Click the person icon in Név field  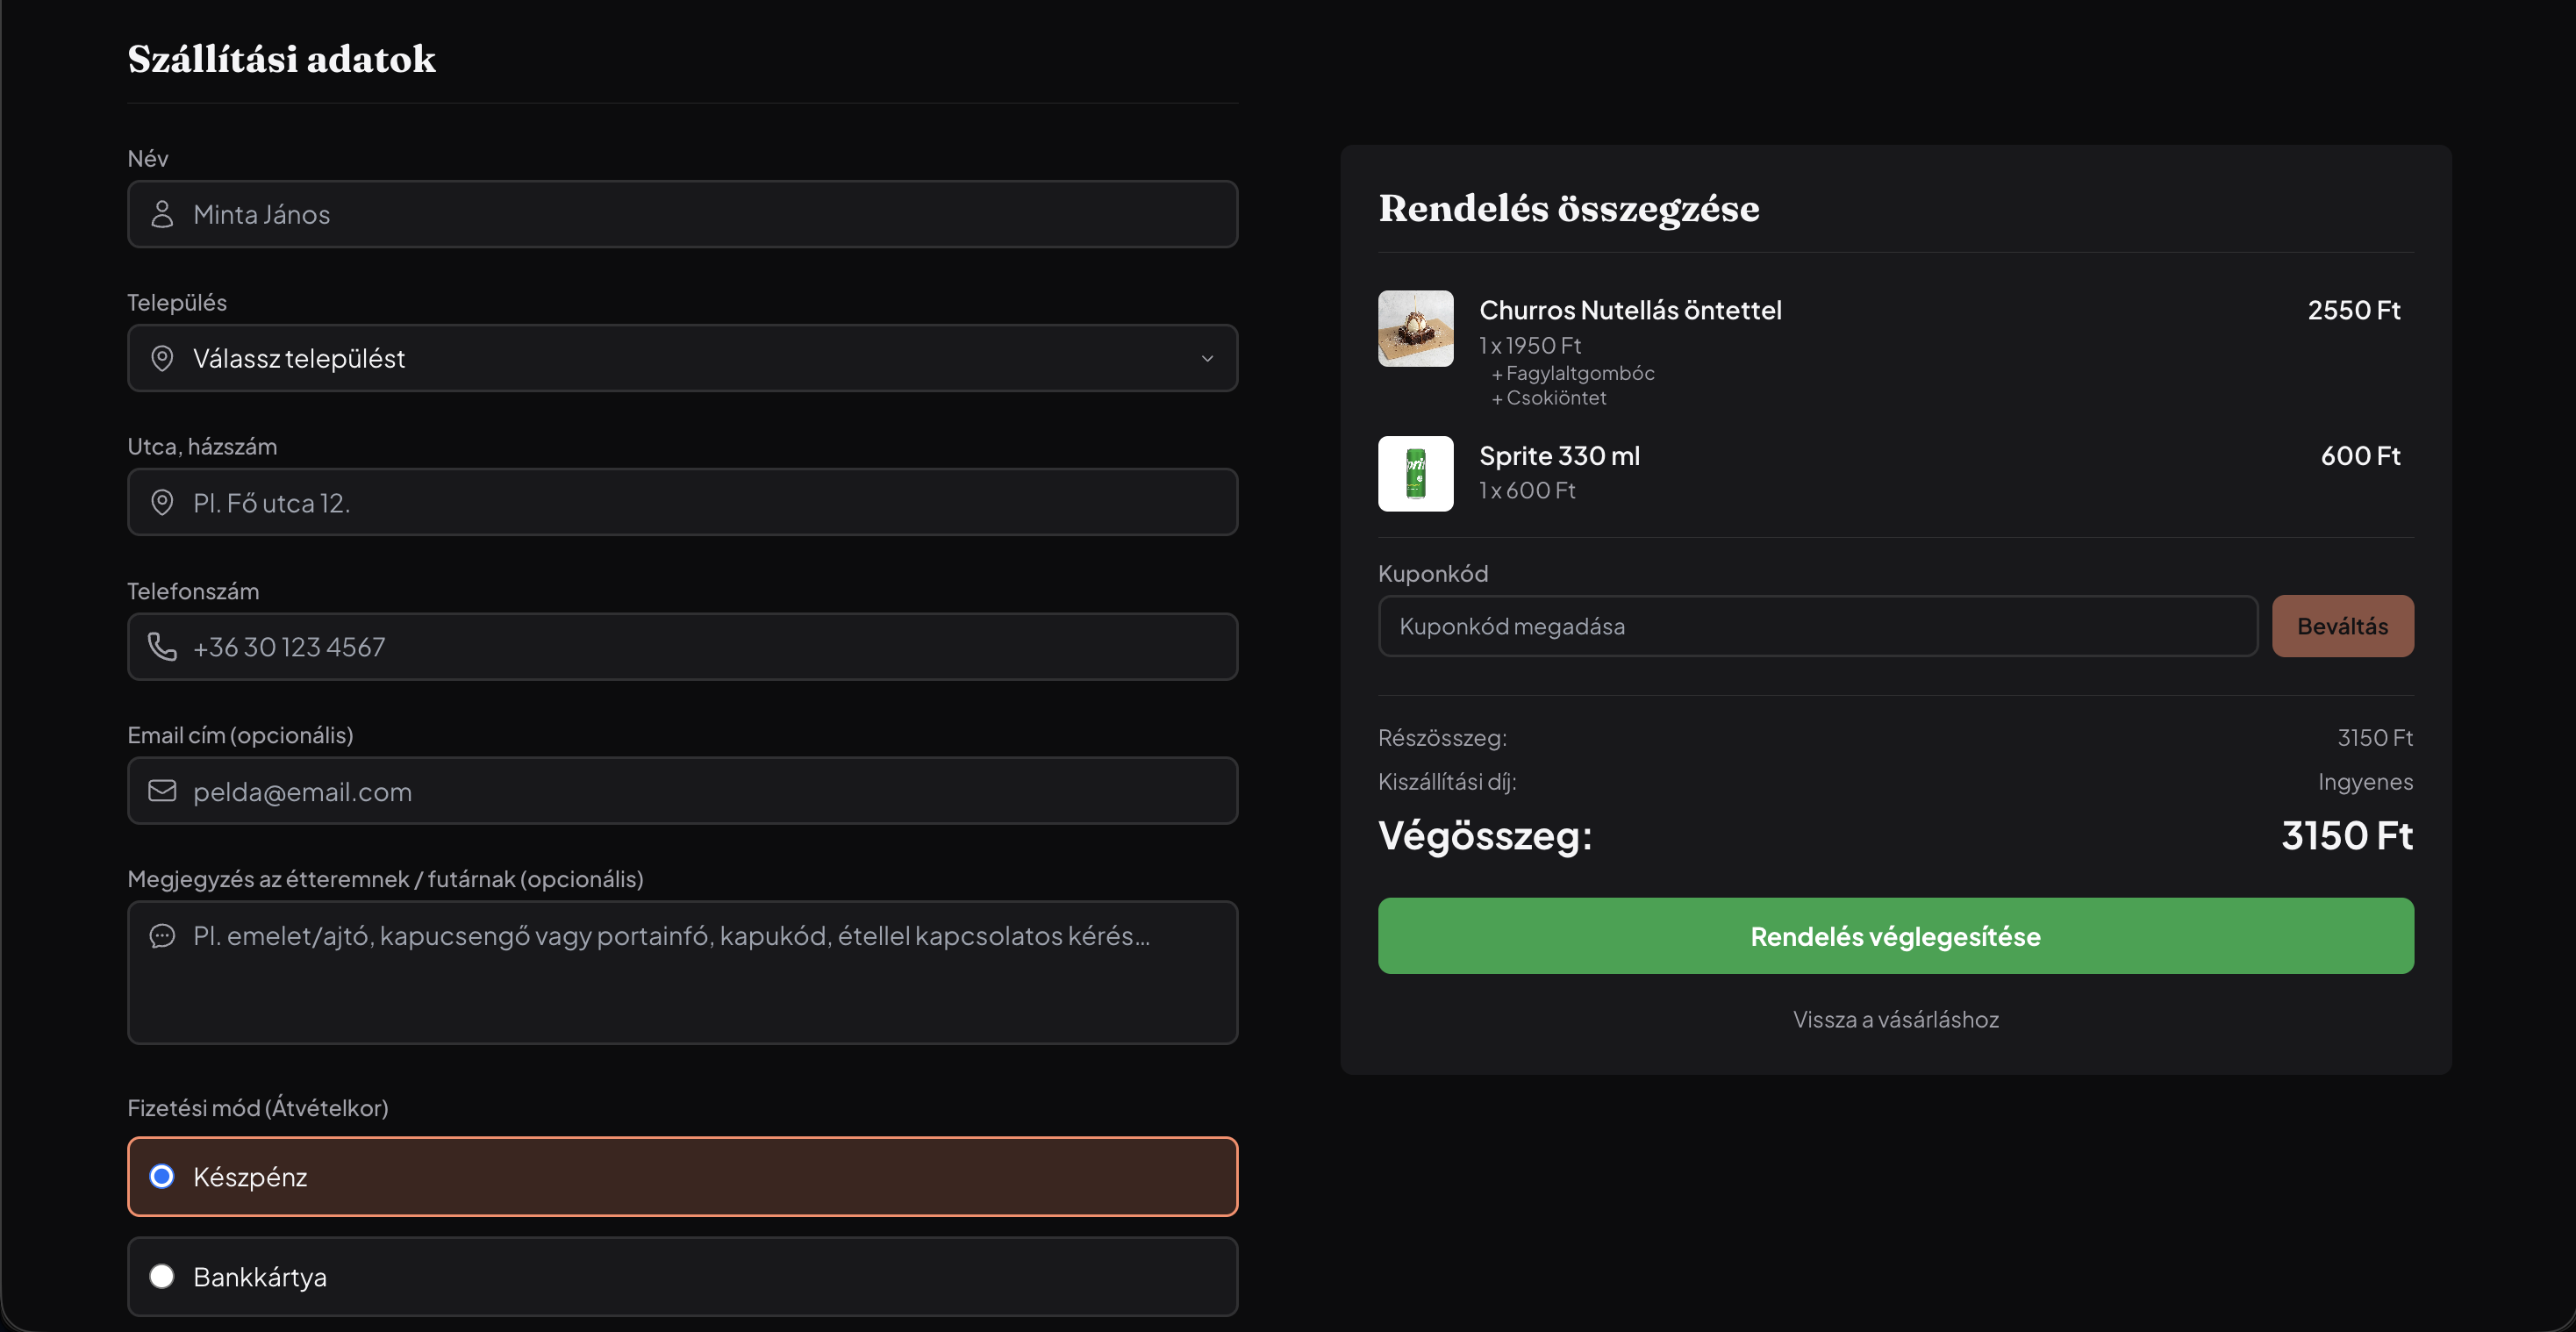(162, 214)
